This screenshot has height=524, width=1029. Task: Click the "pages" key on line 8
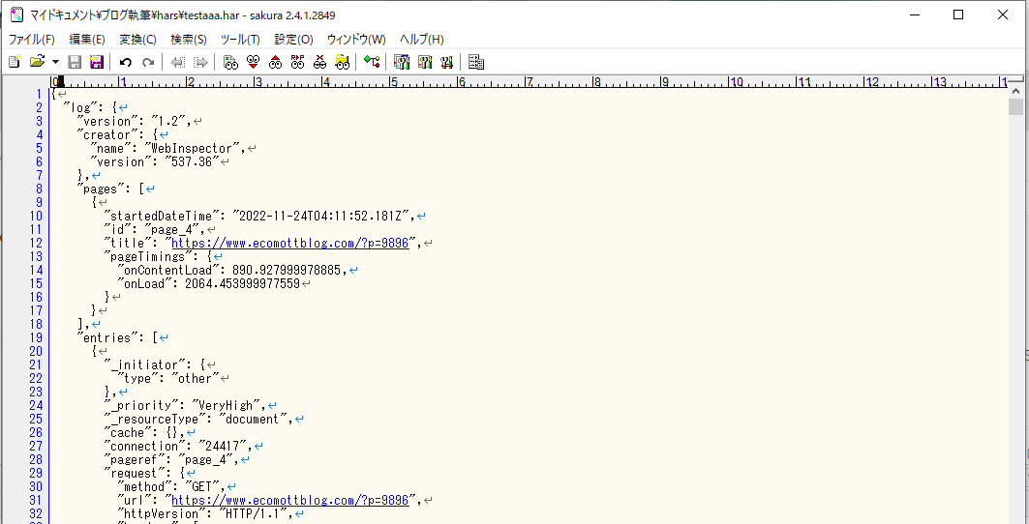(101, 189)
